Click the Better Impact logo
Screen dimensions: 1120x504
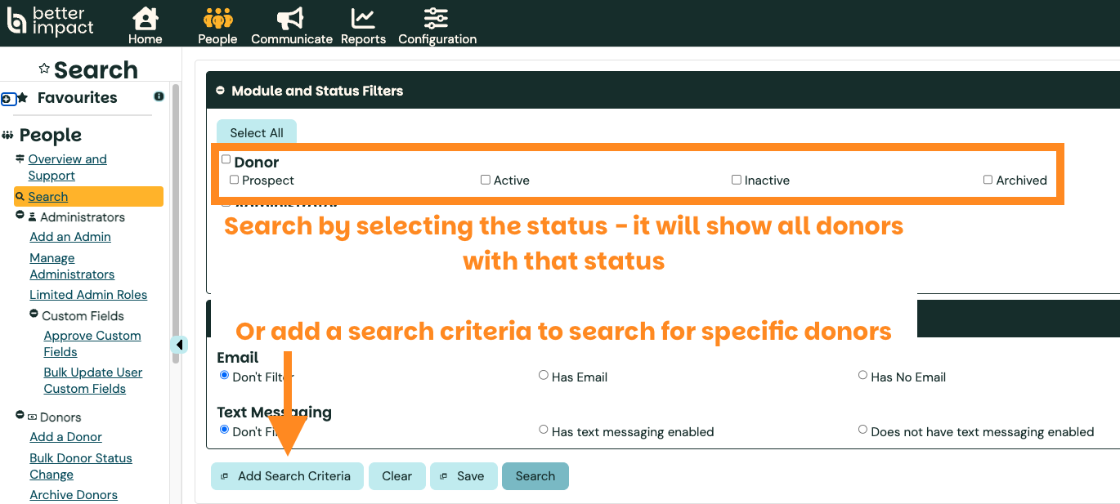[x=51, y=22]
